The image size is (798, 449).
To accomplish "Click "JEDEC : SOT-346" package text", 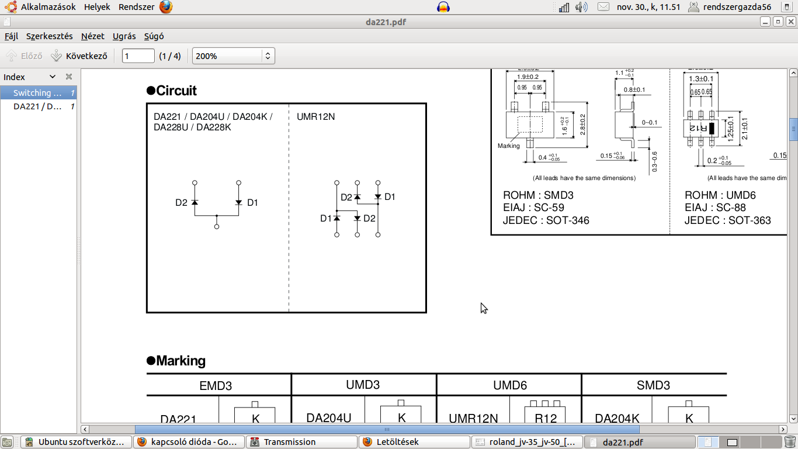I will coord(546,220).
